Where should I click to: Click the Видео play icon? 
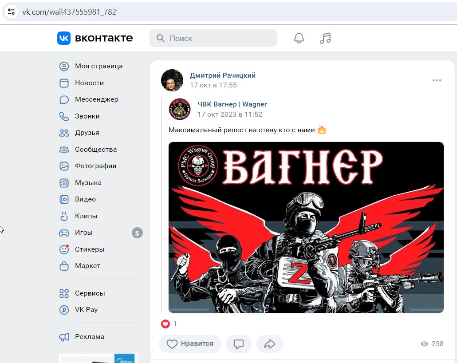tap(64, 199)
